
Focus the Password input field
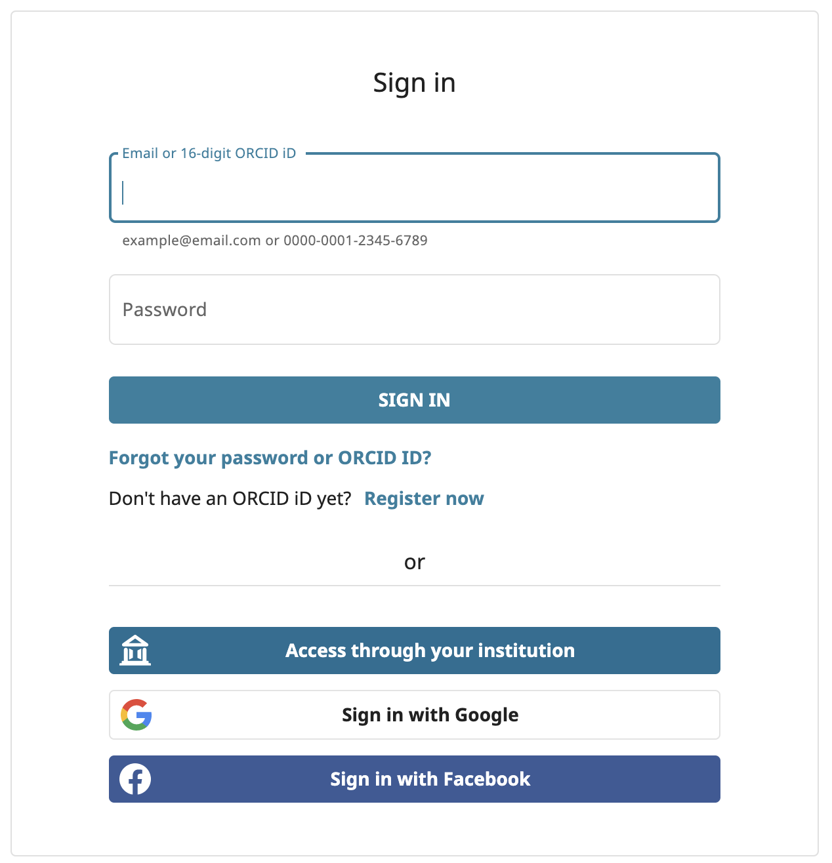pyautogui.click(x=415, y=310)
